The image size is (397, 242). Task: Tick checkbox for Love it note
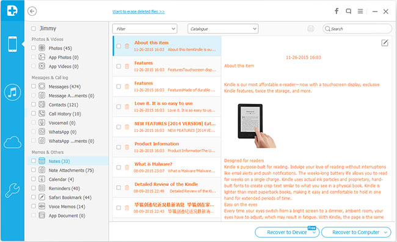tap(118, 107)
